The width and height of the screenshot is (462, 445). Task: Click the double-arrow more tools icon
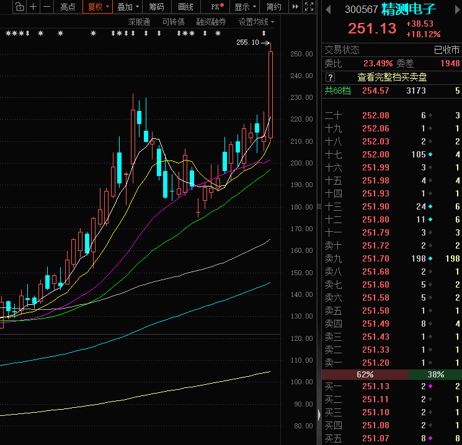(295, 6)
